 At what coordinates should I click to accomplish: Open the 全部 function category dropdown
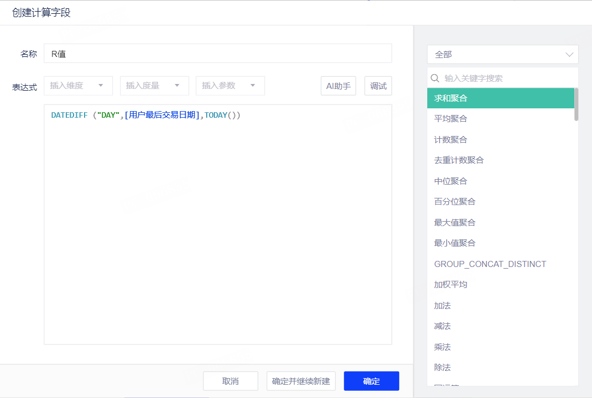pyautogui.click(x=502, y=54)
